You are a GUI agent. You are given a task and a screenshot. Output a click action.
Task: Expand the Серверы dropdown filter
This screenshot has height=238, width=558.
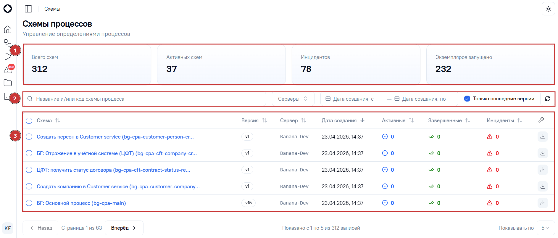(x=293, y=99)
